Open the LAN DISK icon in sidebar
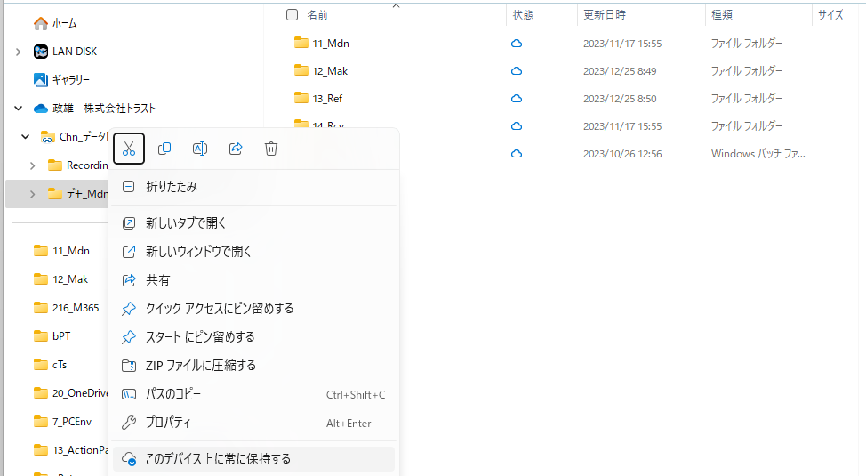Screen dimensions: 866x476 tap(41, 52)
